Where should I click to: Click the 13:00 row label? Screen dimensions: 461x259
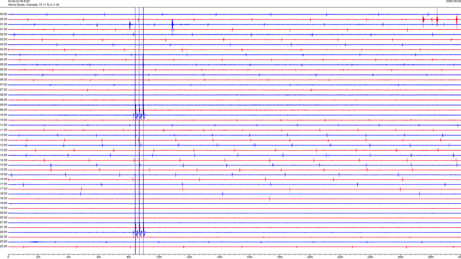pos(3,145)
